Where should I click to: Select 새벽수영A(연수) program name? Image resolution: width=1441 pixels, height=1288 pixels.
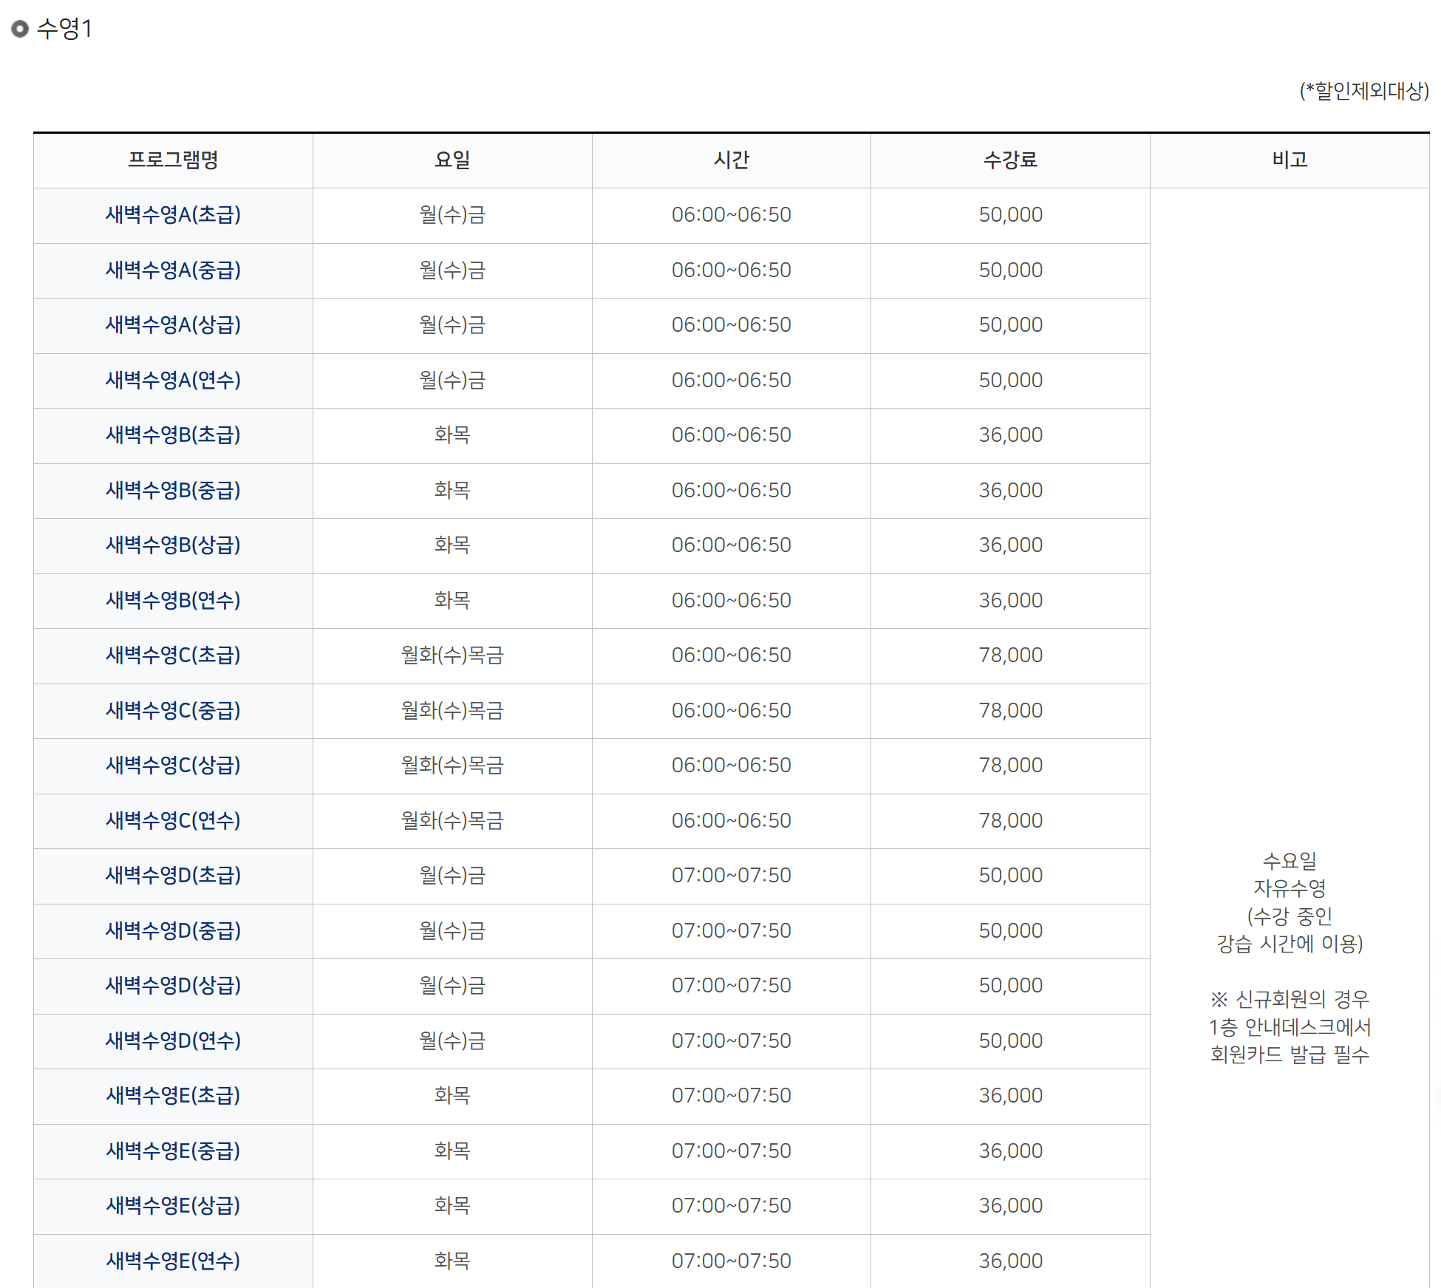pyautogui.click(x=172, y=380)
